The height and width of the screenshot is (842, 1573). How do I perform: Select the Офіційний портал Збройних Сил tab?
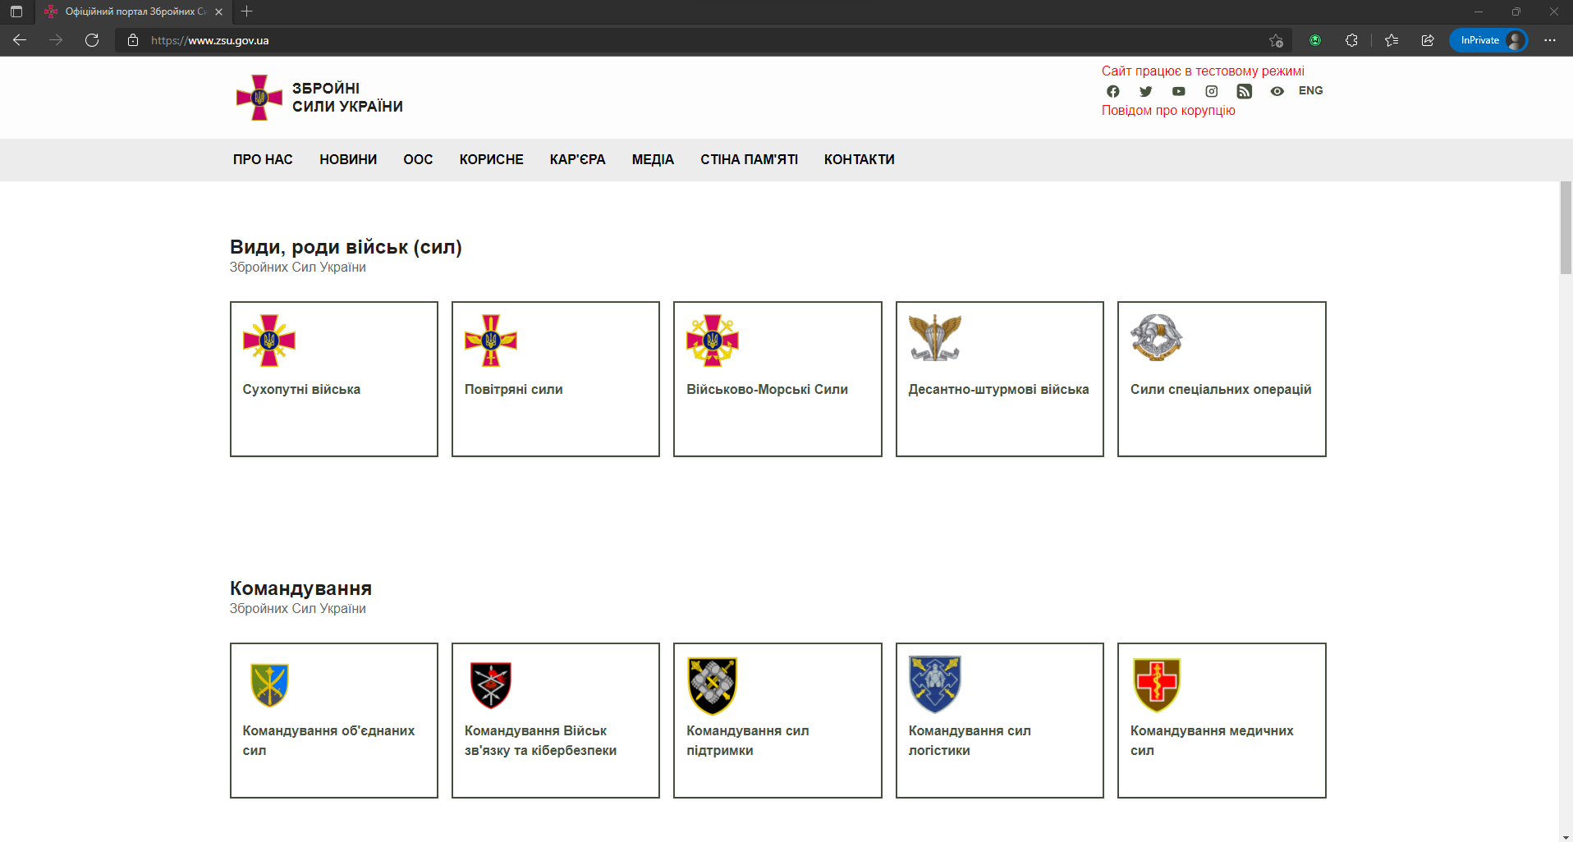coord(134,11)
